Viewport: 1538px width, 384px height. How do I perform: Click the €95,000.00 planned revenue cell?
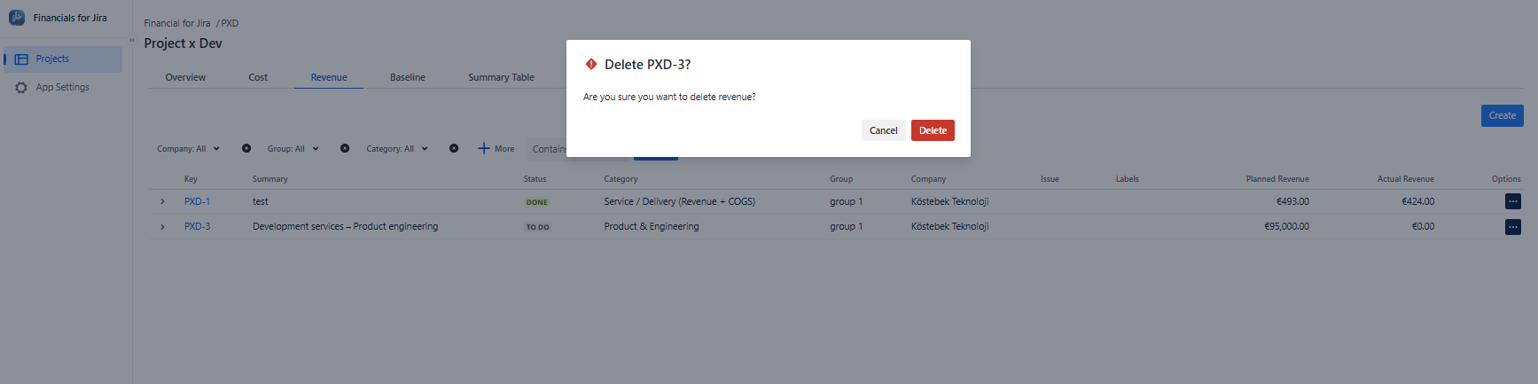[x=1286, y=226]
